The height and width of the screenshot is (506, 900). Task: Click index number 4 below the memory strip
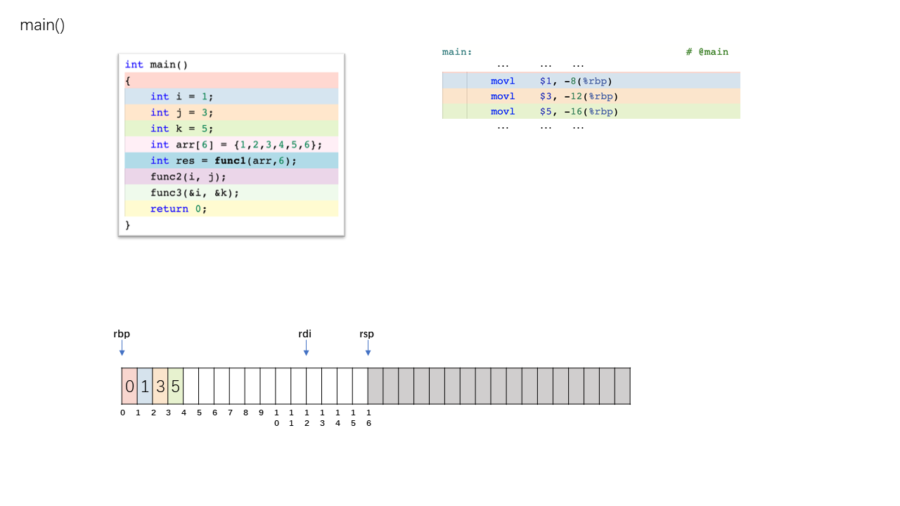[184, 413]
